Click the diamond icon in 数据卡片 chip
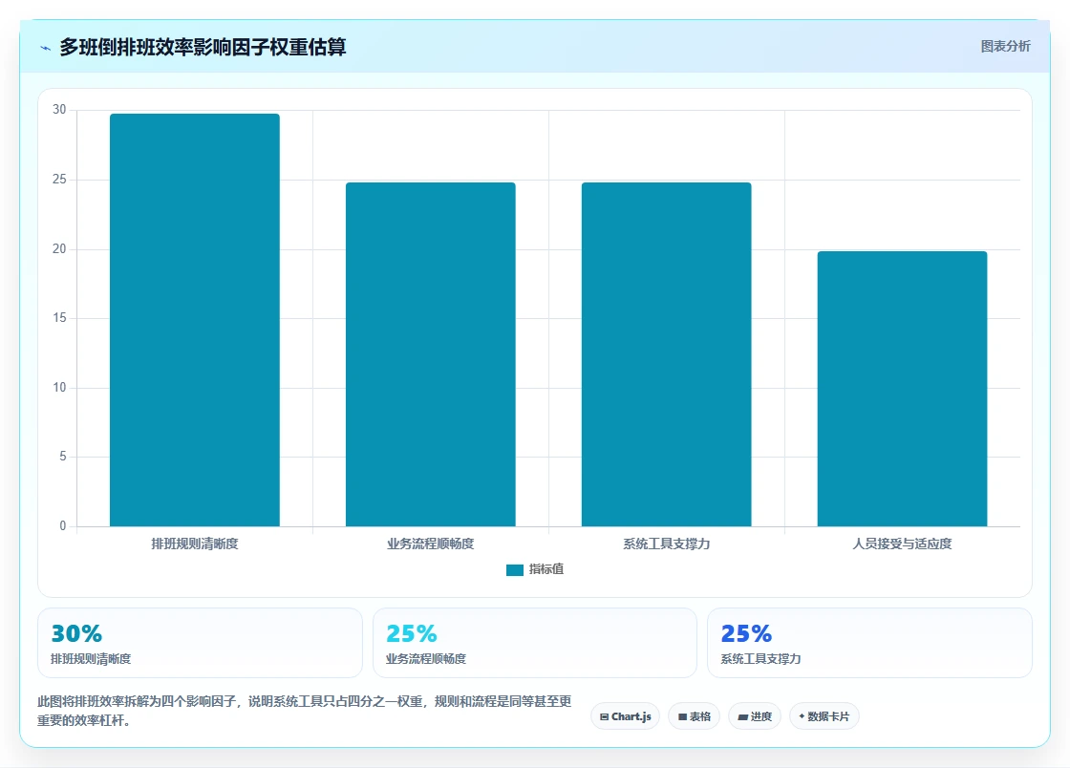 coord(802,716)
